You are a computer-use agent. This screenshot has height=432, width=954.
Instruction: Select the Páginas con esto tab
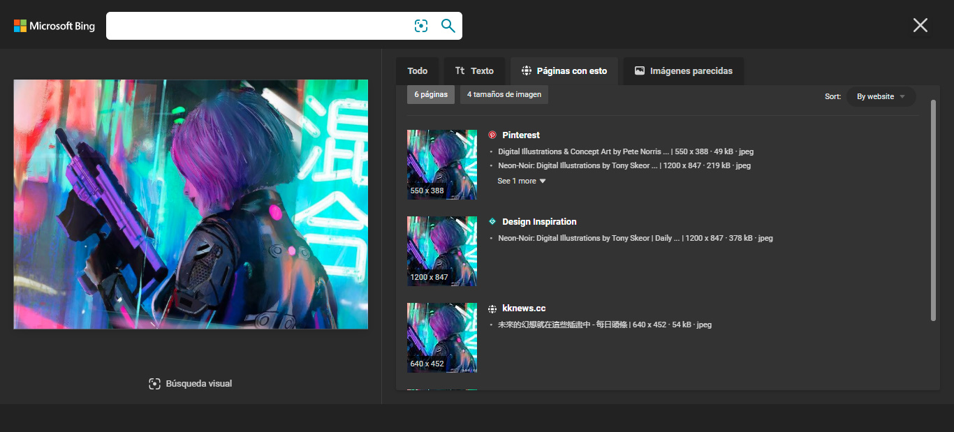[x=564, y=71]
